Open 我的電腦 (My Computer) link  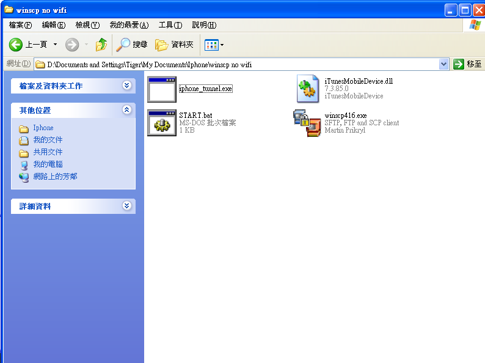click(x=48, y=164)
